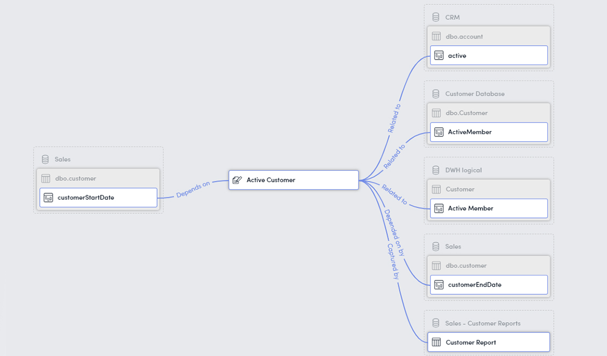Viewport: 607px width, 356px height.
Task: Click the Customer Report table icon
Action: pyautogui.click(x=436, y=342)
